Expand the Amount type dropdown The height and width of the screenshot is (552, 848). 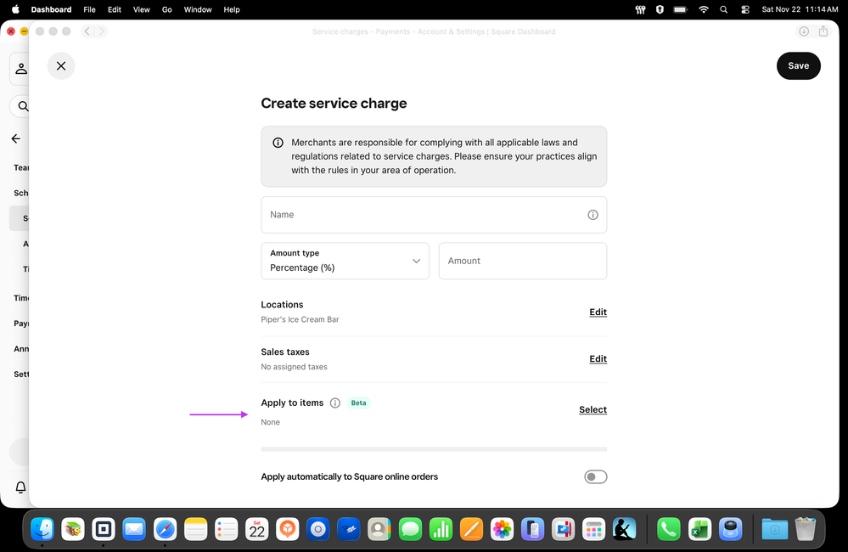pyautogui.click(x=345, y=261)
